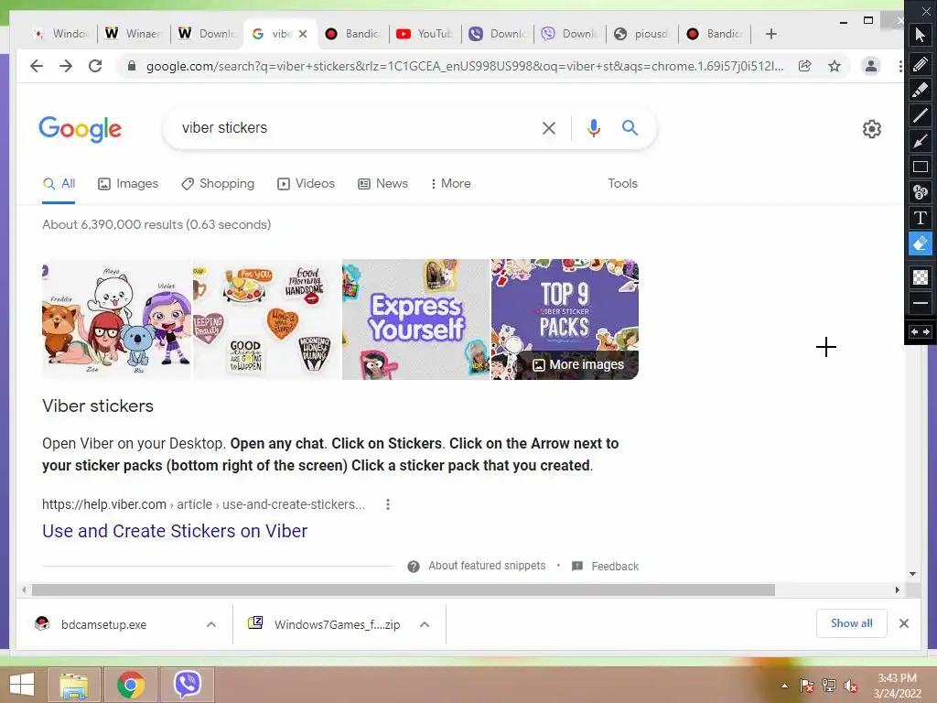Select the rectangle shape tool
This screenshot has width=937, height=703.
921,167
